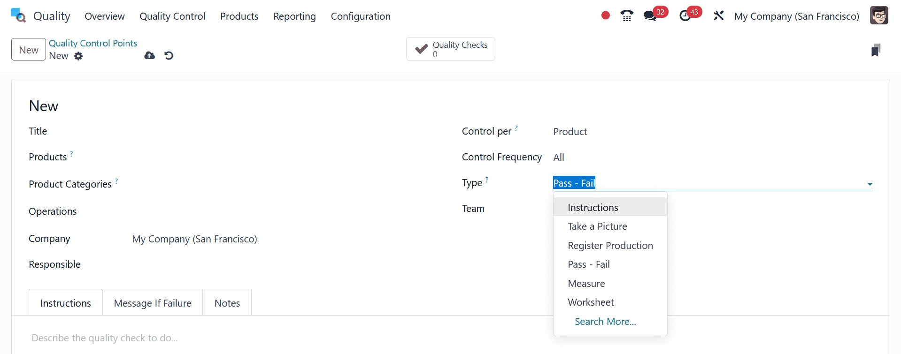Screen dimensions: 901x354
Task: Click the gear settings icon beside New
Action: coord(78,56)
